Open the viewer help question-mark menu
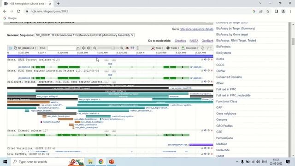 click(209, 48)
